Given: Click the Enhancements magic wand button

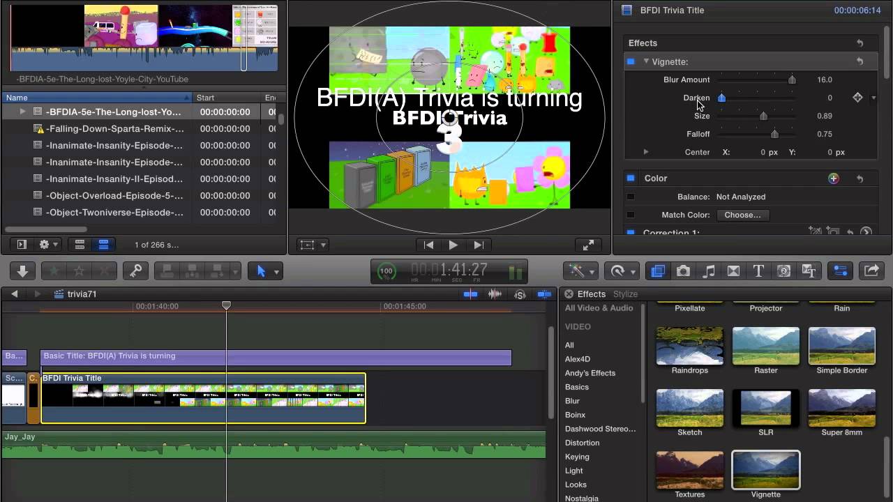Looking at the screenshot, I should click(x=580, y=271).
